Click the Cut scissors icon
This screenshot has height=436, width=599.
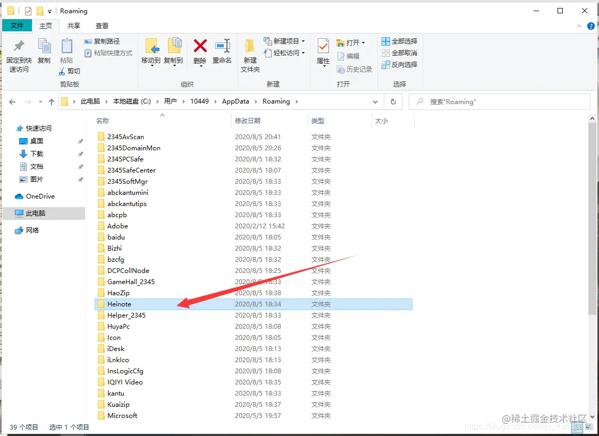coord(62,71)
